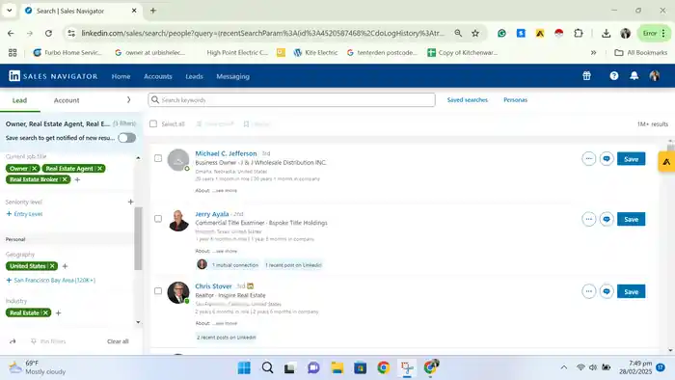Image resolution: width=675 pixels, height=380 pixels.
Task: Select Michael C. Jefferson's checkbox
Action: 158,158
